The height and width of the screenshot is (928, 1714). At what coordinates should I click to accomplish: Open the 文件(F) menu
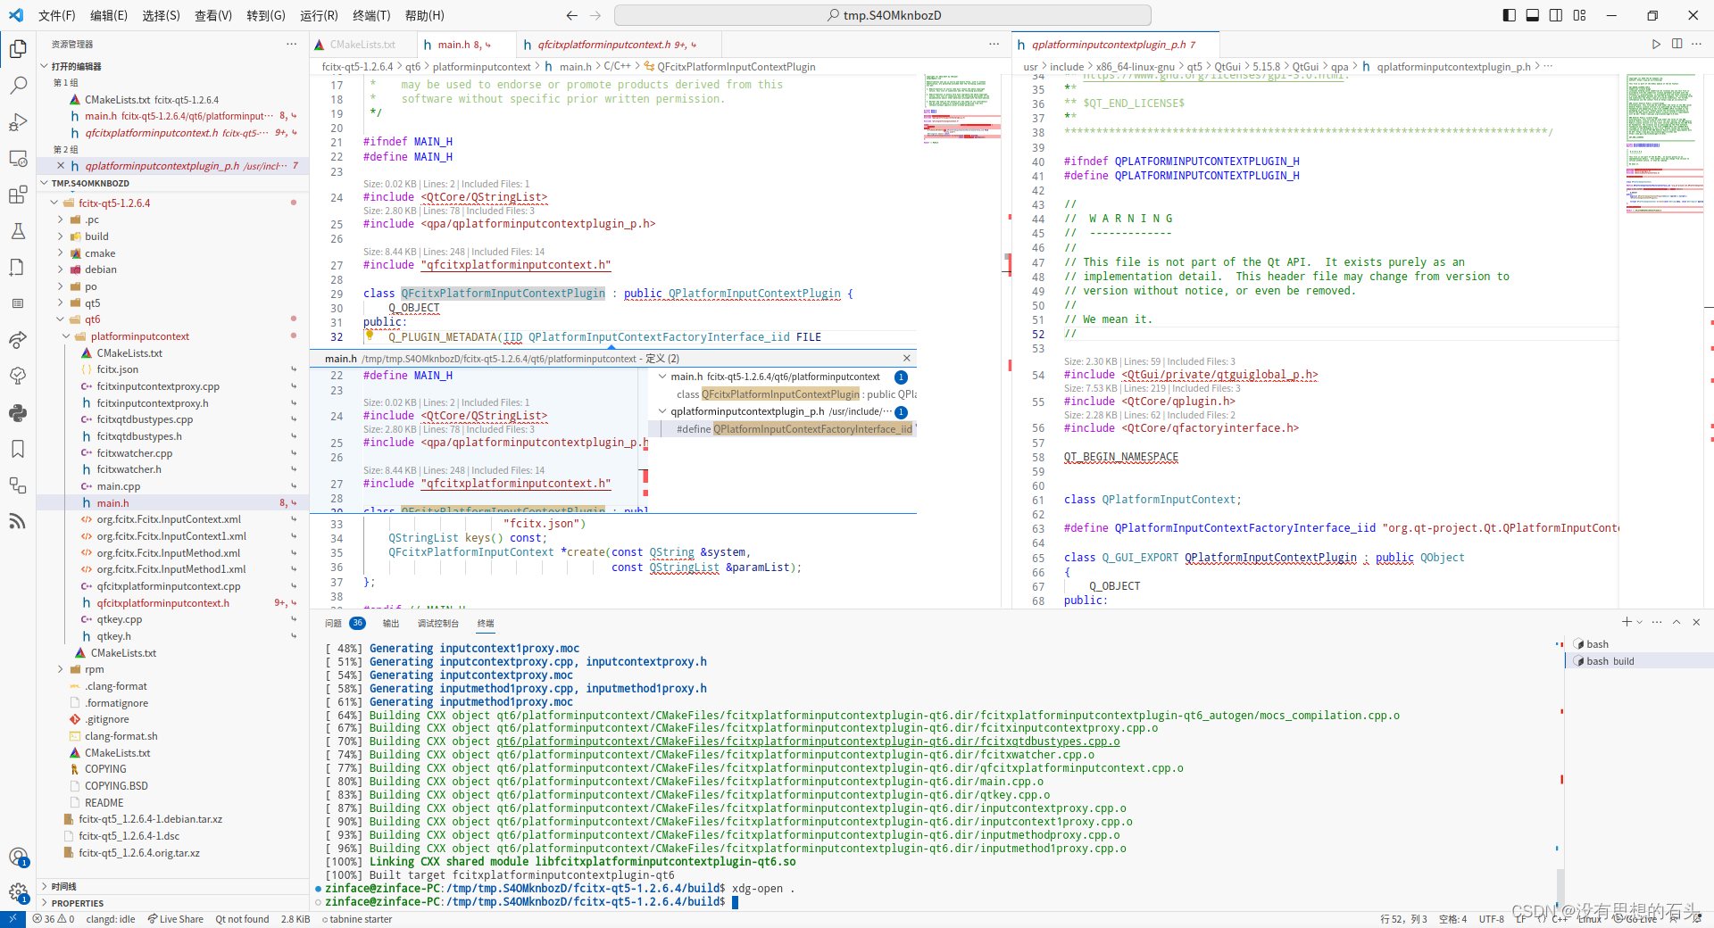click(x=57, y=15)
